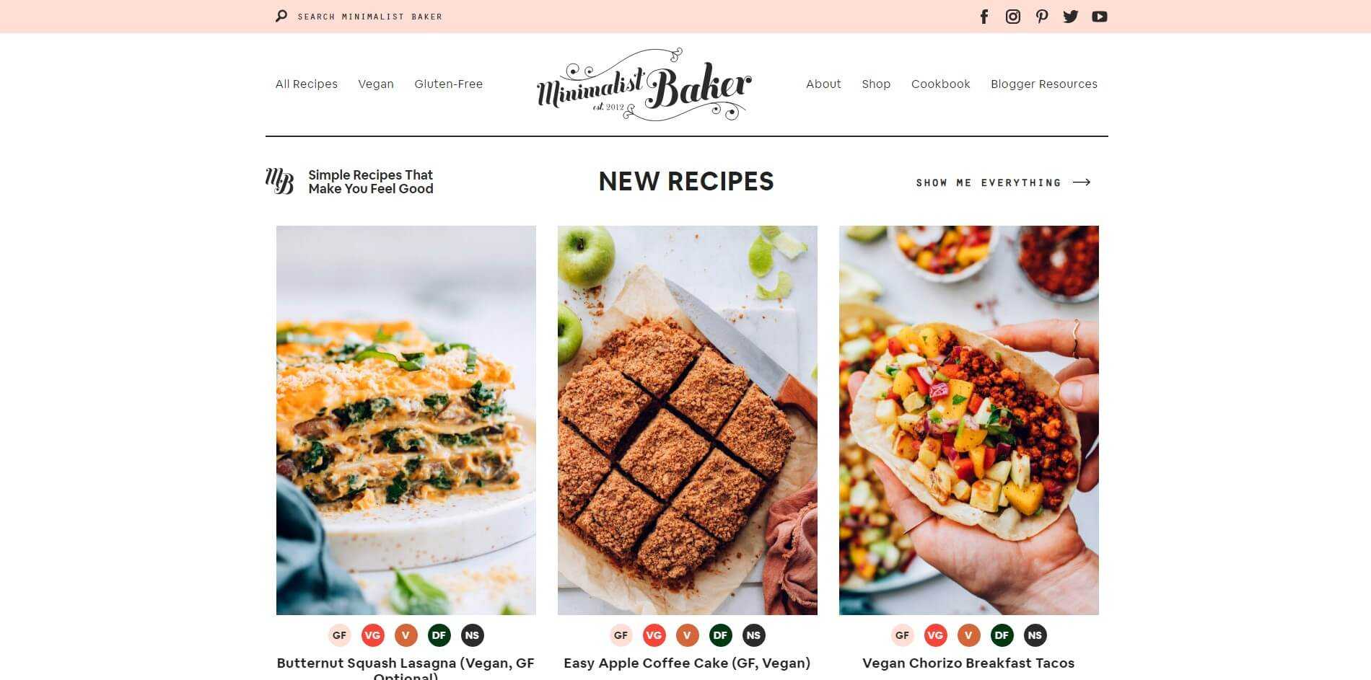Click the NS badge under Chorizo Breakfast Tacos

click(1035, 635)
